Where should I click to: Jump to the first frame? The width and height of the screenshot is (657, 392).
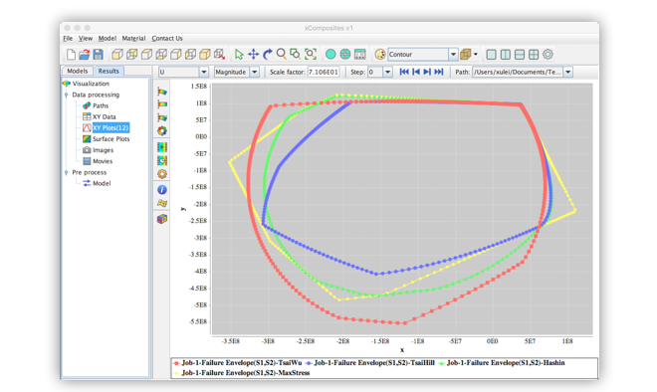click(x=404, y=72)
